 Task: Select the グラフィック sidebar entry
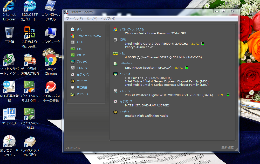click(82, 61)
